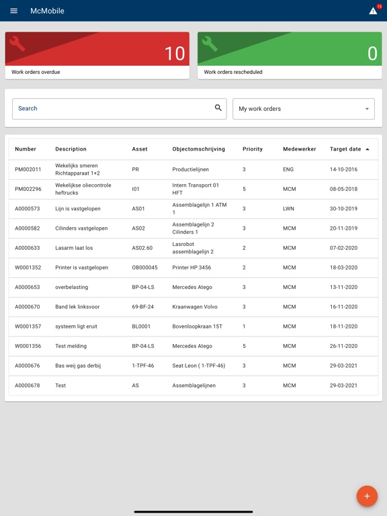Toggle Target date sort arrow
Screen dimensions: 387x516
pos(368,149)
